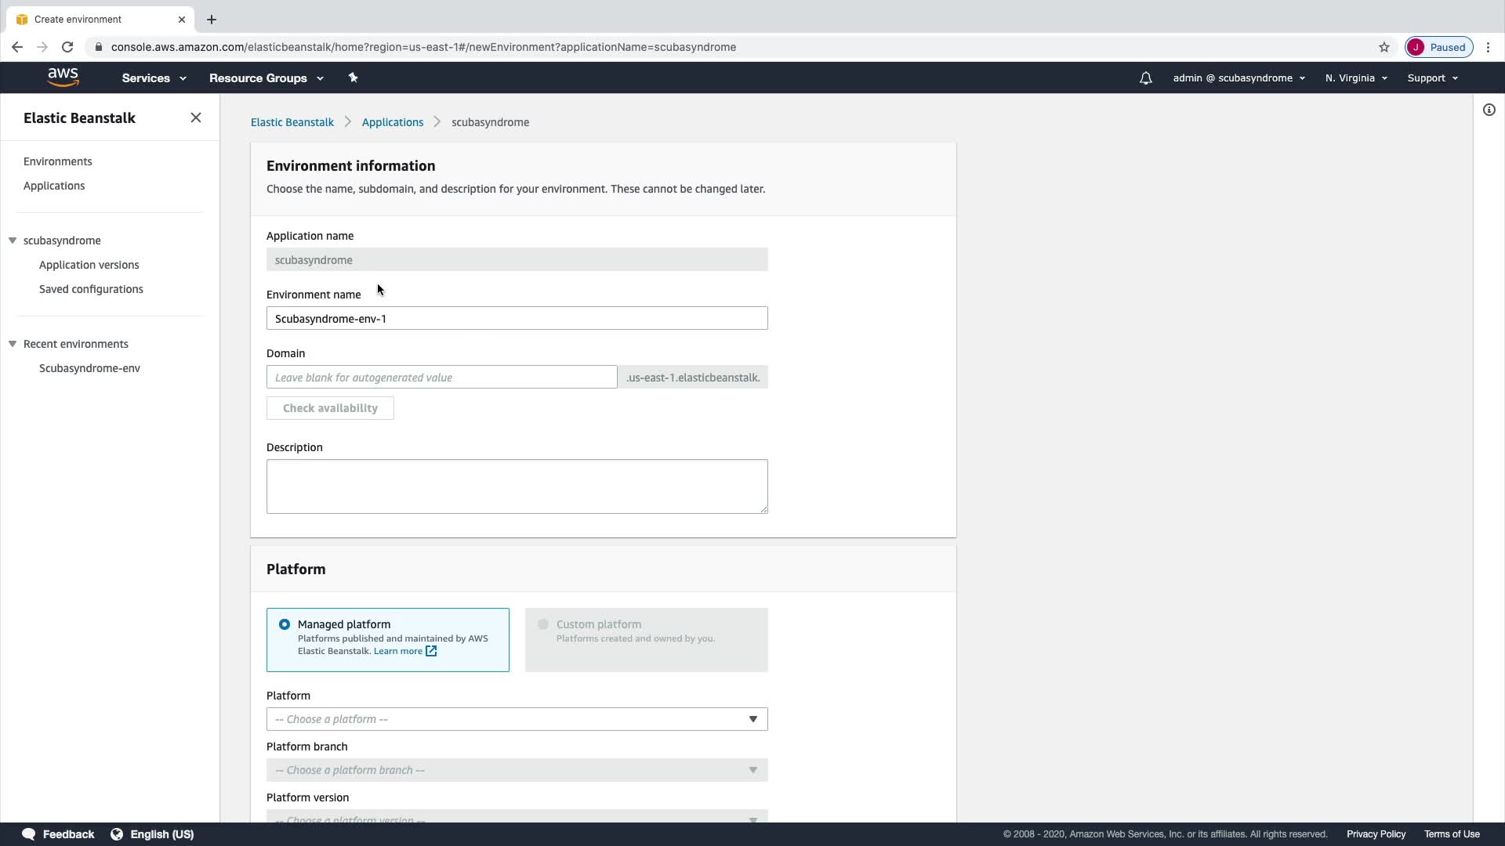Screen dimensions: 1505x846
Task: Click the browser reload page icon
Action: [x=67, y=47]
